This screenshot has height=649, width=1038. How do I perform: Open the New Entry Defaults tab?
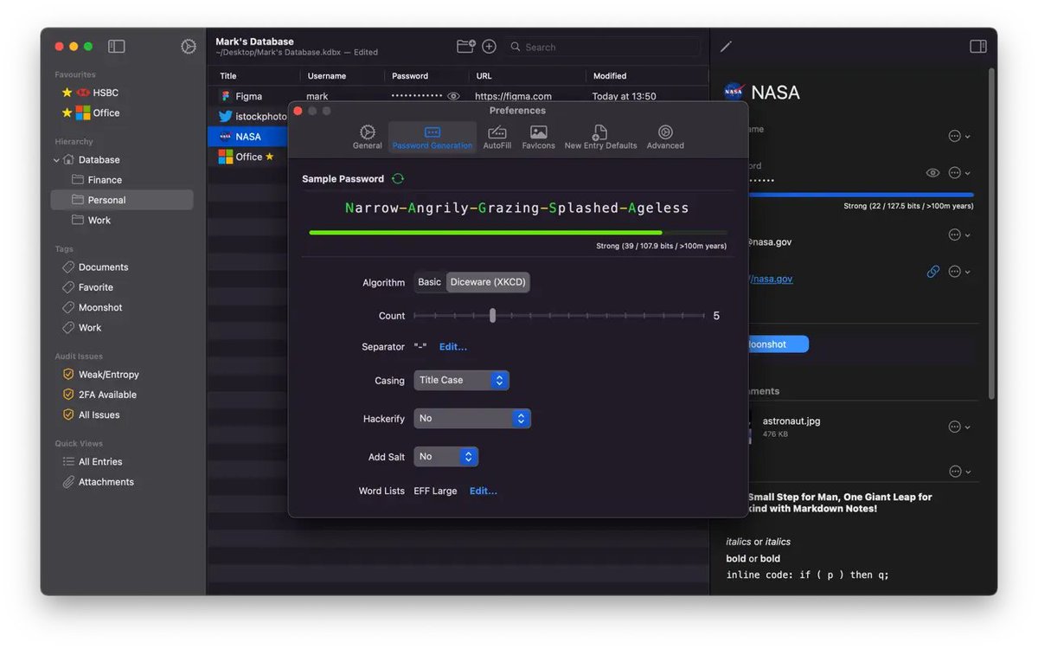600,137
